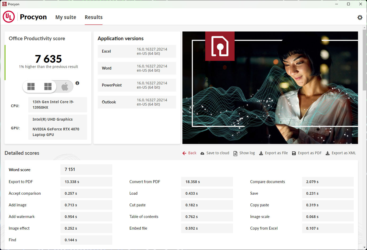Click the "Procyon" app name in the header
The height and width of the screenshot is (250, 367).
tap(33, 17)
